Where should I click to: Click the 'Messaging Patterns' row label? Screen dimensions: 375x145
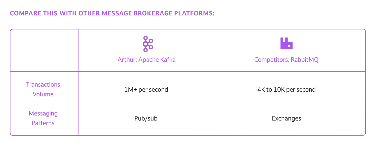coord(43,118)
